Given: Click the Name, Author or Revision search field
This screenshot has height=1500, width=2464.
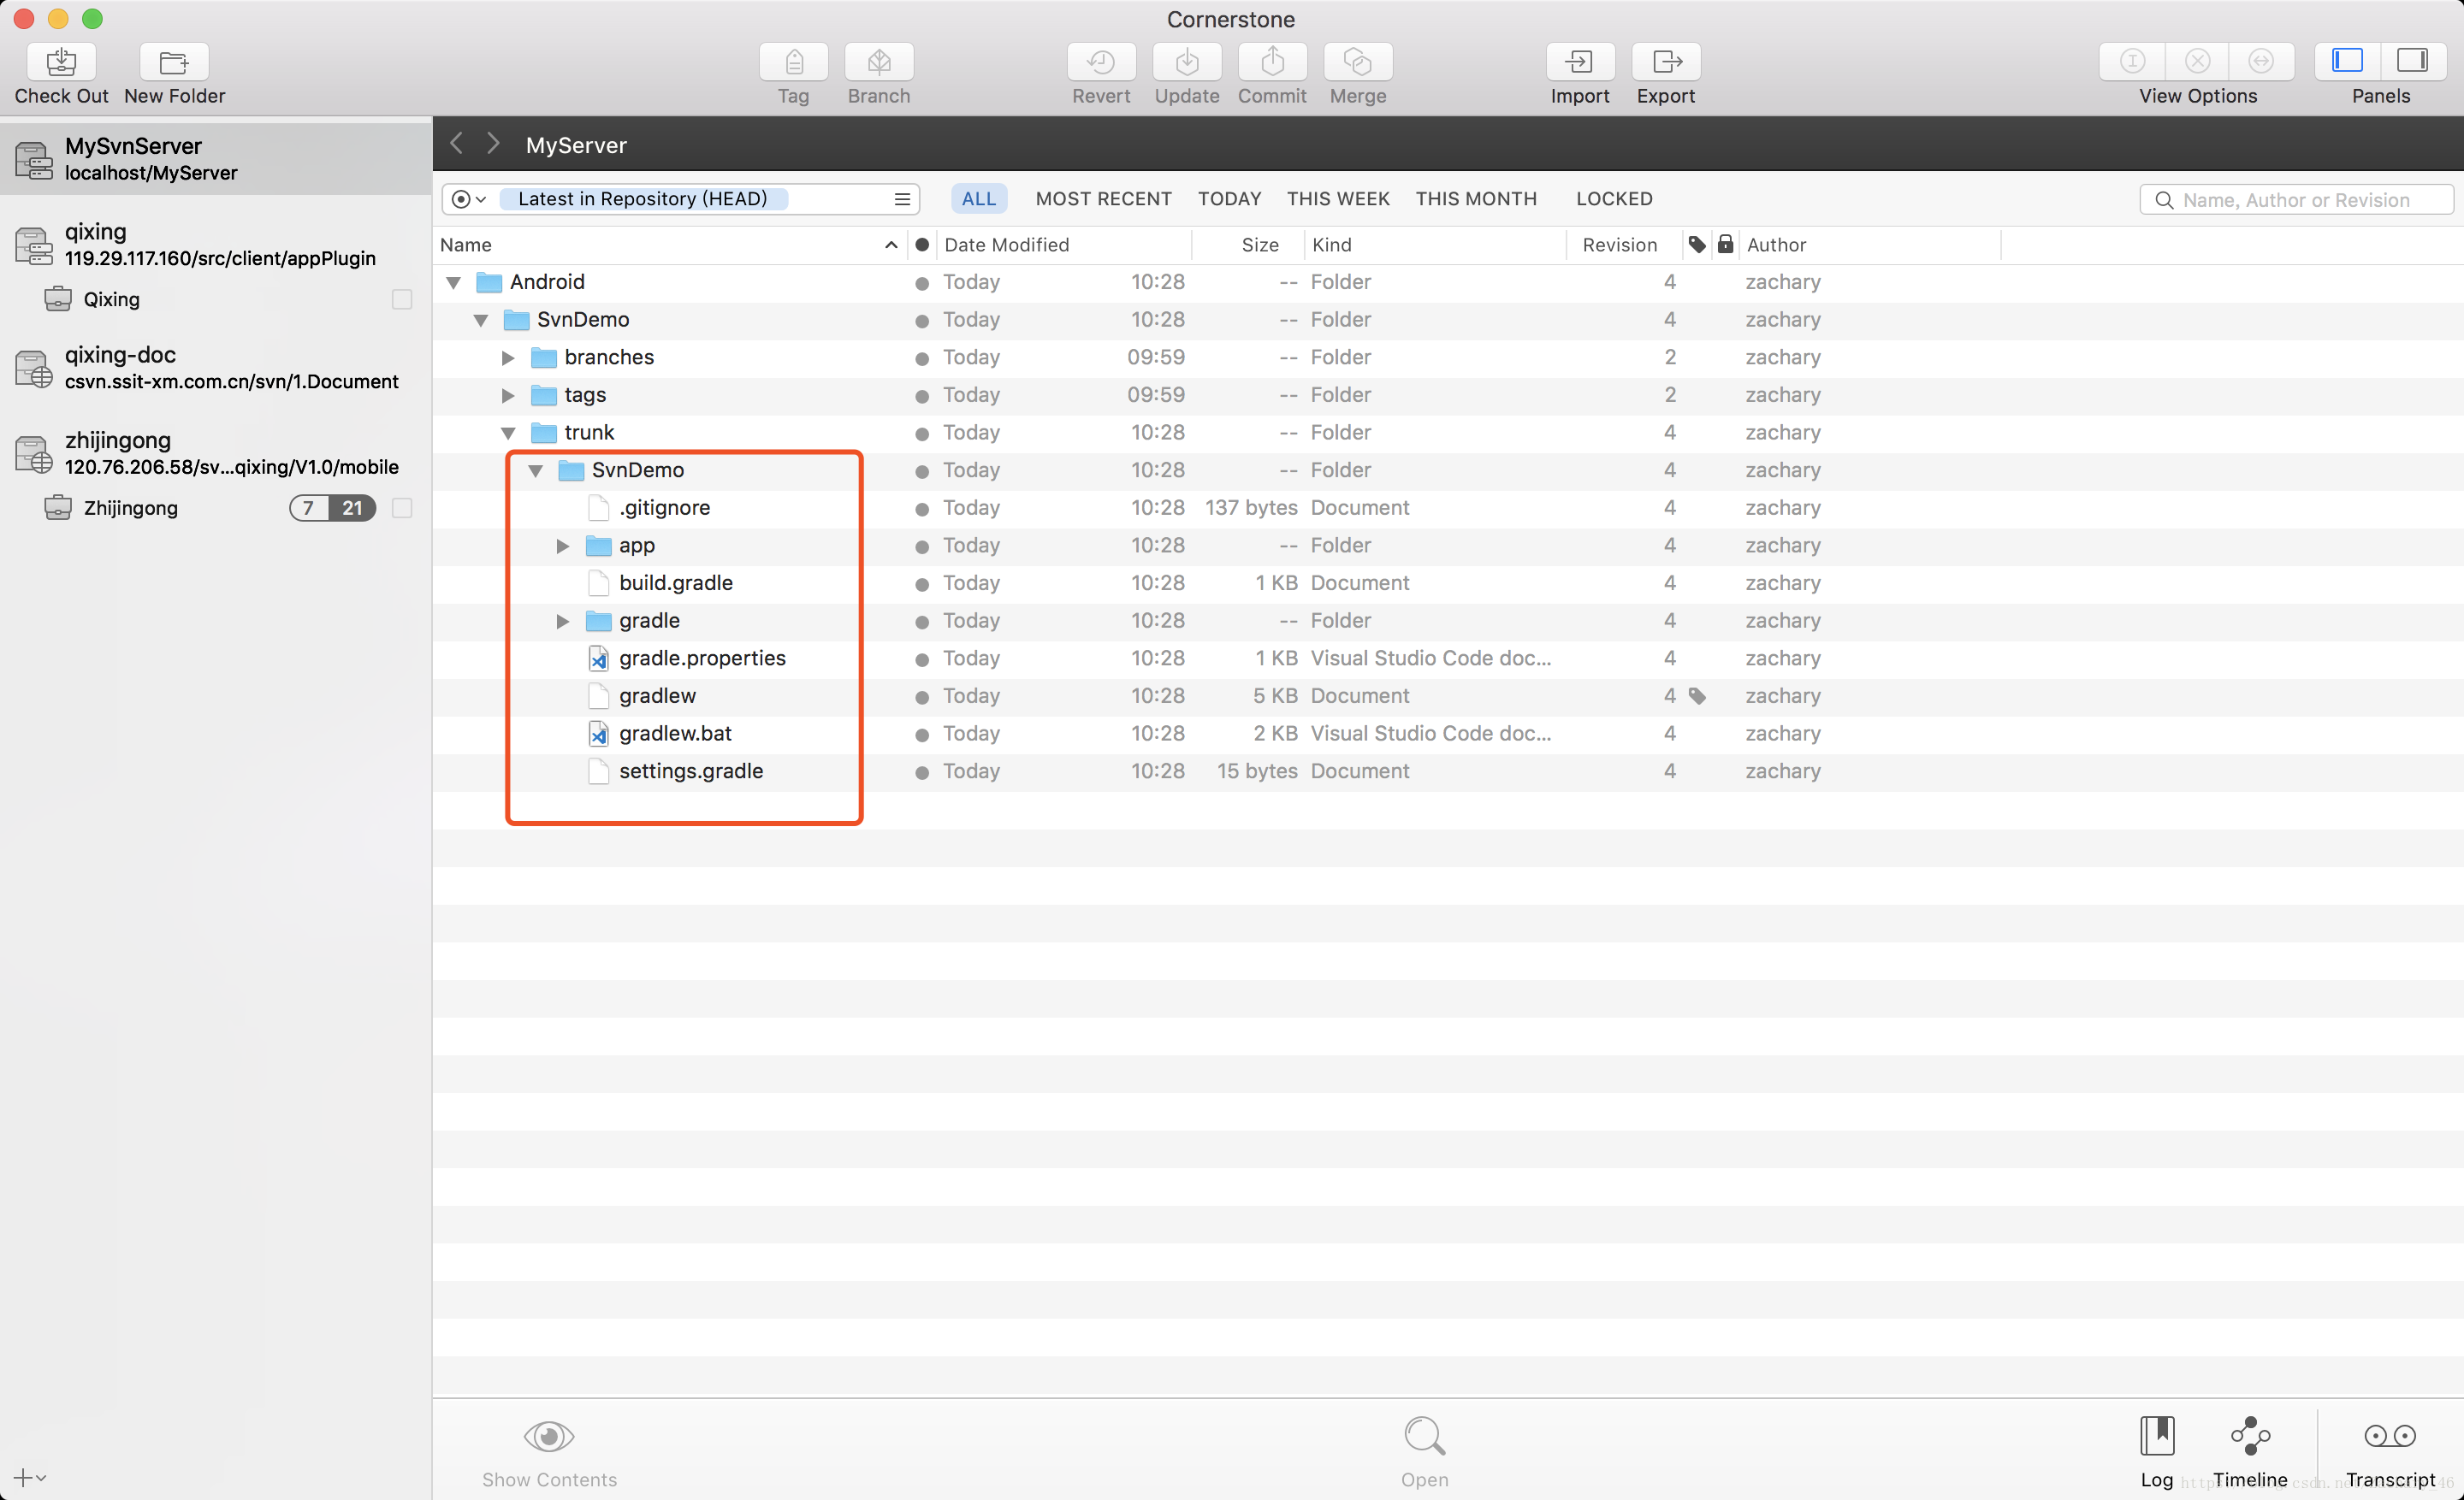Looking at the screenshot, I should click(2296, 200).
